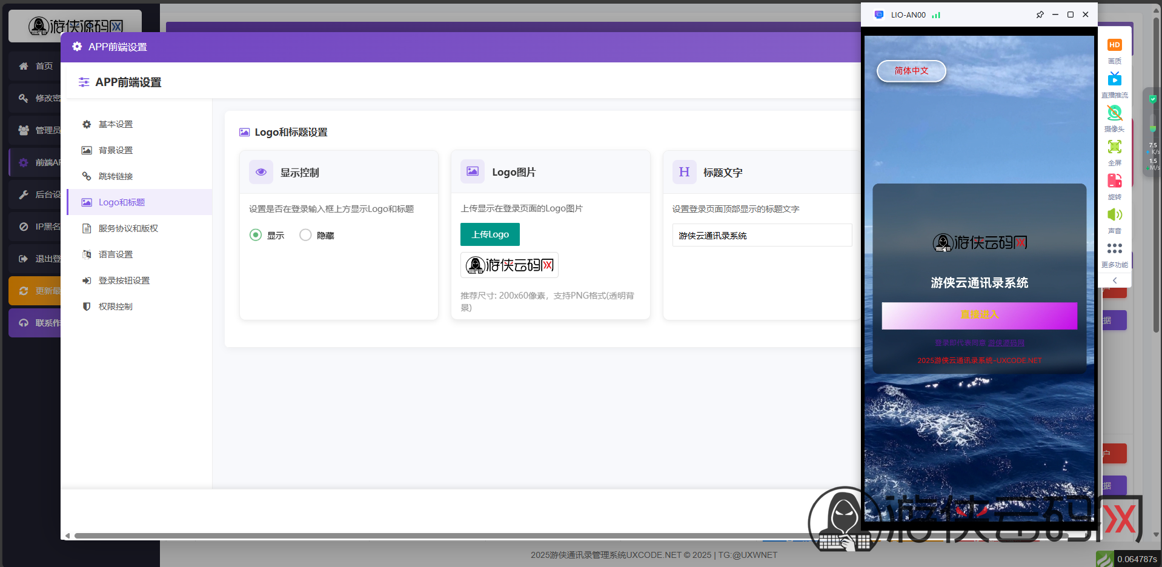Screen dimensions: 1162x567
Task: Click the picture icon beside Logo和标题设置
Action: (245, 132)
